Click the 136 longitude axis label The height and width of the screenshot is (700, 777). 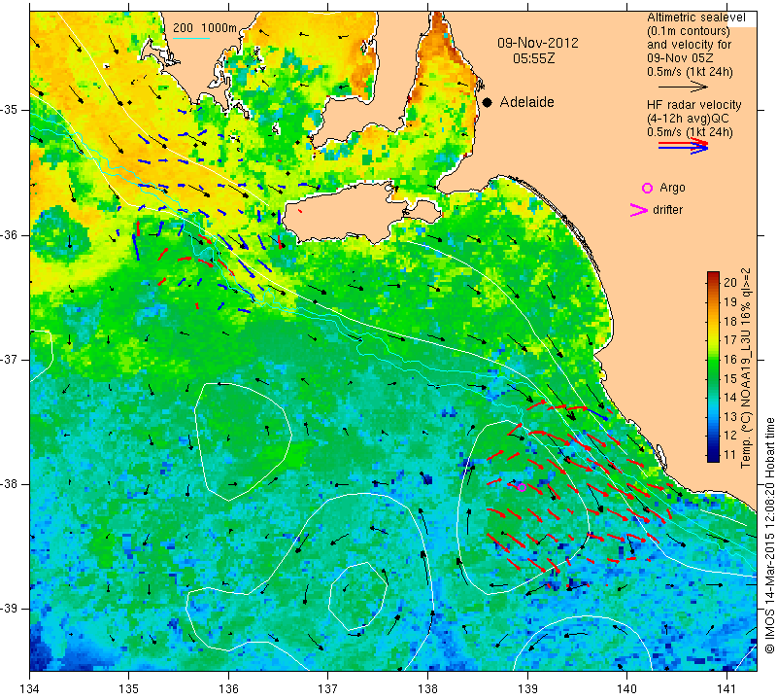[228, 689]
